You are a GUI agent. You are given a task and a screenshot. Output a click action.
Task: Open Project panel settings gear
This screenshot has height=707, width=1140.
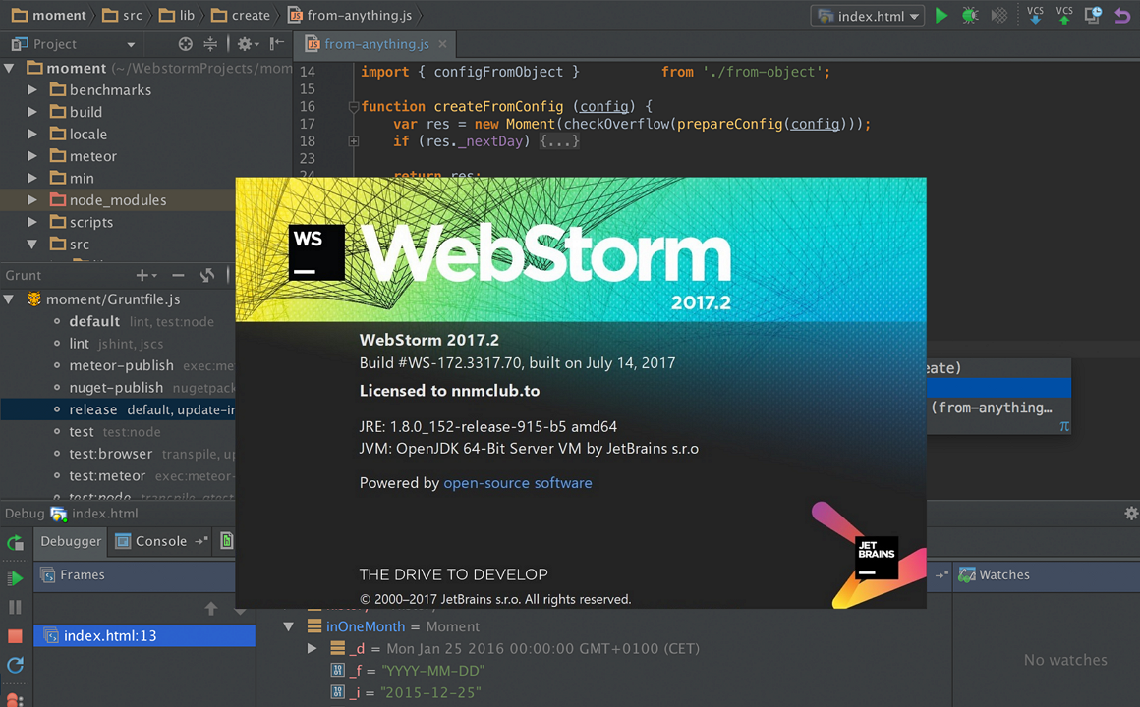coord(248,44)
